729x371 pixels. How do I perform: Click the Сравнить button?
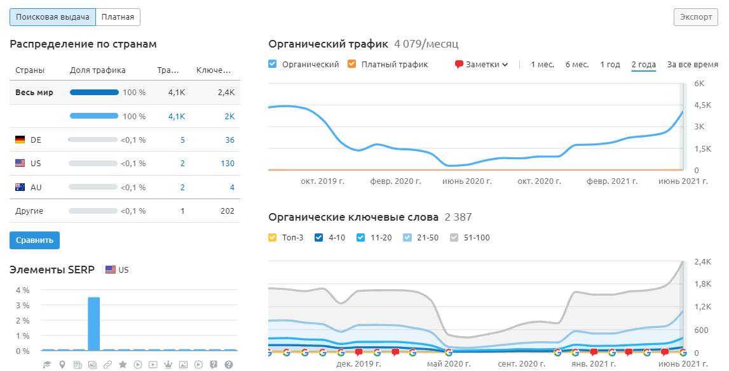[x=34, y=240]
